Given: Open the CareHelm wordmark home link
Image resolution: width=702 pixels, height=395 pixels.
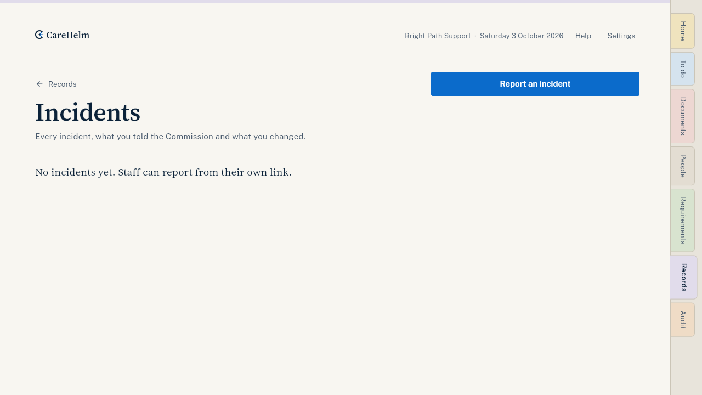Looking at the screenshot, I should coord(62,35).
